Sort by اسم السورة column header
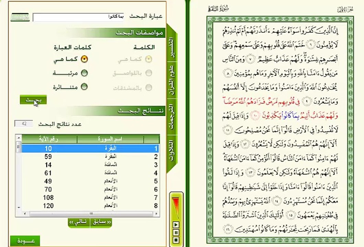364x247 pixels. click(111, 139)
